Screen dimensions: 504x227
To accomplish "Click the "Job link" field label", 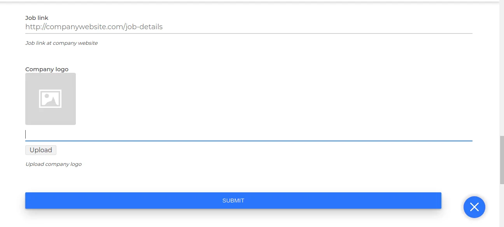I will point(37,18).
